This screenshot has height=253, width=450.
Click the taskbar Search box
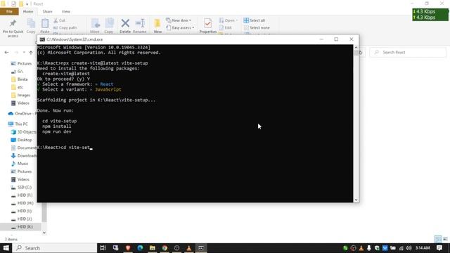pyautogui.click(x=55, y=248)
